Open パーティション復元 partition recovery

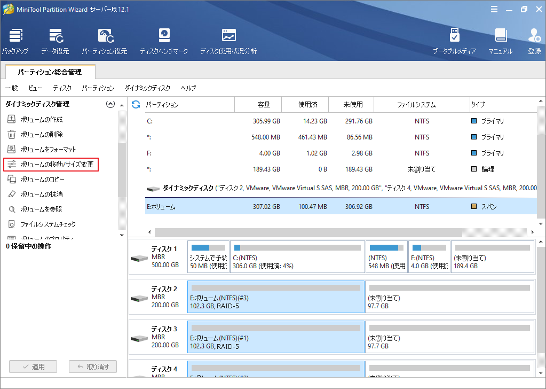(x=105, y=41)
